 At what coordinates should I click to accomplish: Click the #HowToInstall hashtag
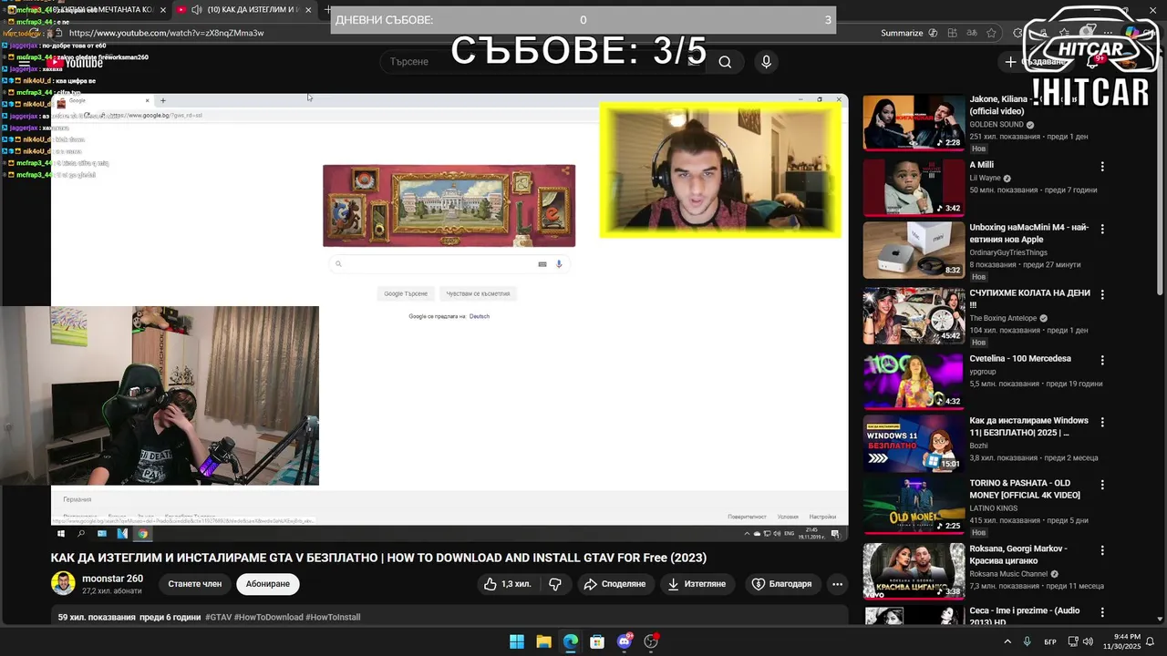pyautogui.click(x=333, y=617)
